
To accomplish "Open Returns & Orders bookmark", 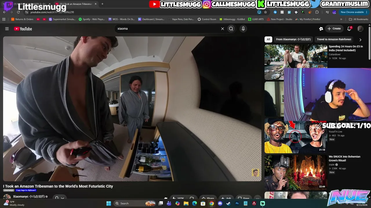I will 22,19.
